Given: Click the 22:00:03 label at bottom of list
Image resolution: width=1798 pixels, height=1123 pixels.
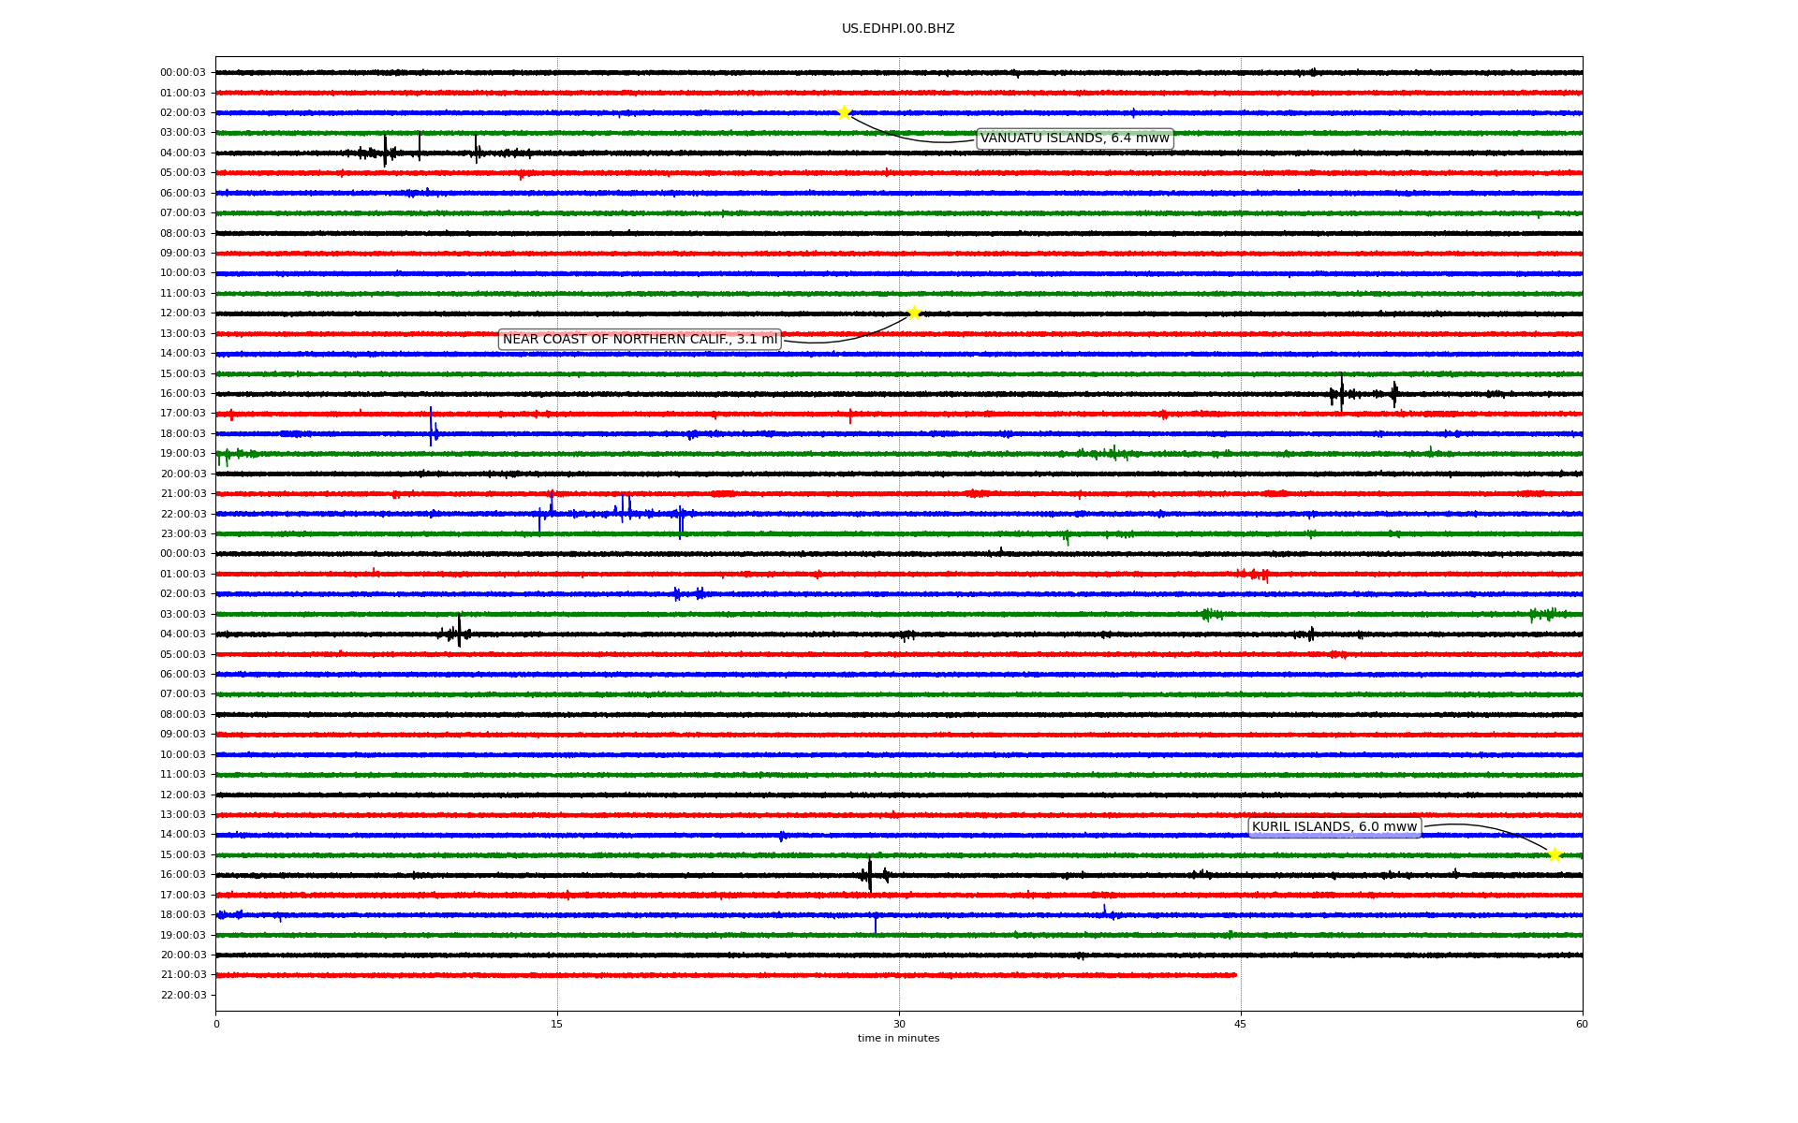Looking at the screenshot, I should (x=183, y=996).
